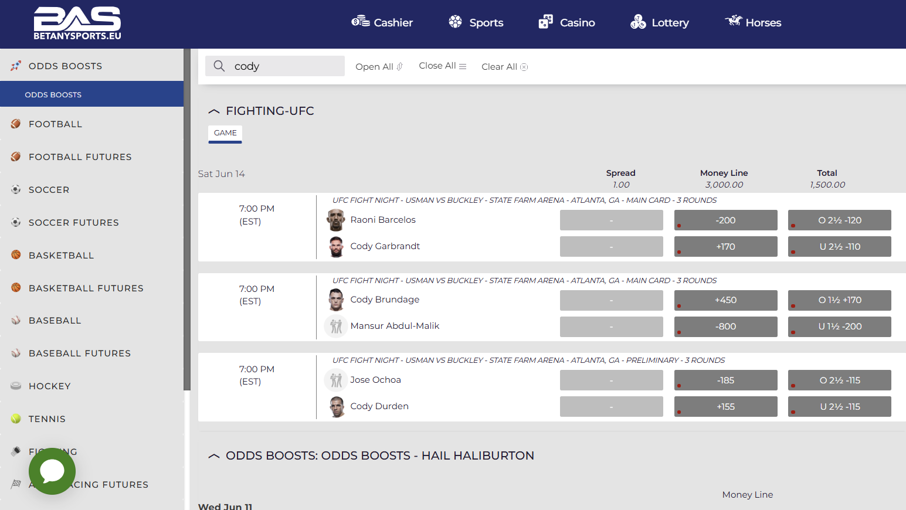Click the BETANYSPORTS.EU logo
Image resolution: width=906 pixels, height=510 pixels.
(x=77, y=23)
